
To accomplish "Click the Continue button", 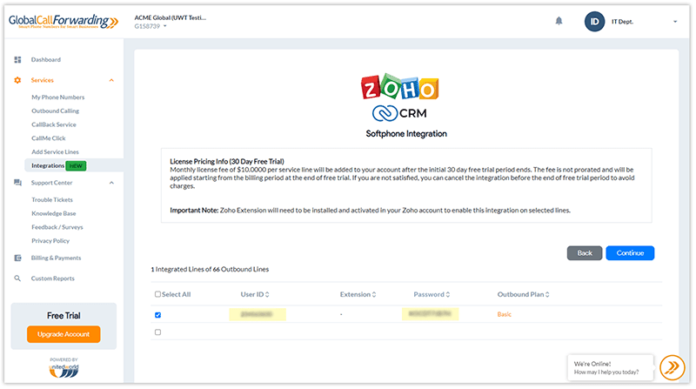I will point(630,253).
